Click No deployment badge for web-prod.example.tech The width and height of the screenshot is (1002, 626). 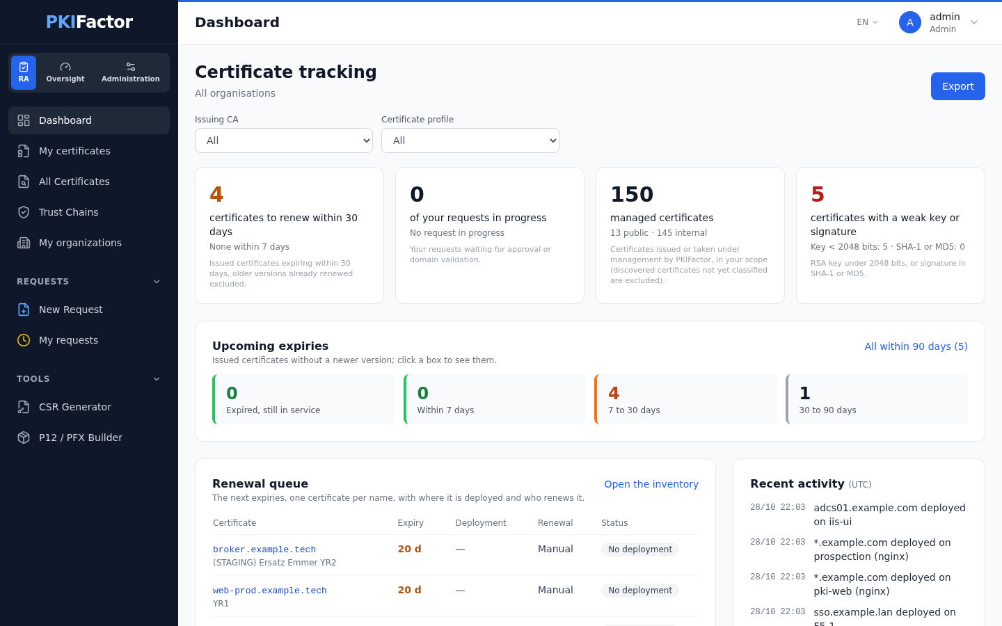[x=640, y=591]
